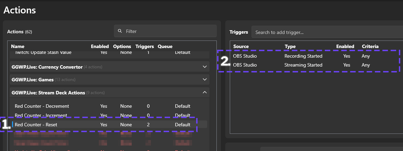The width and height of the screenshot is (403, 151).
Task: Sort actions by the Name column header
Action: [18, 46]
